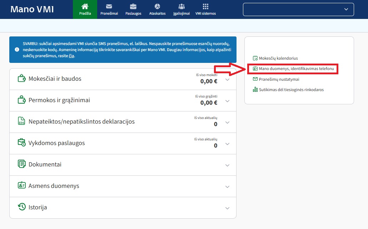368x229 pixels.
Task: Click the Permokos ir grąžinimai icon
Action: coord(21,100)
